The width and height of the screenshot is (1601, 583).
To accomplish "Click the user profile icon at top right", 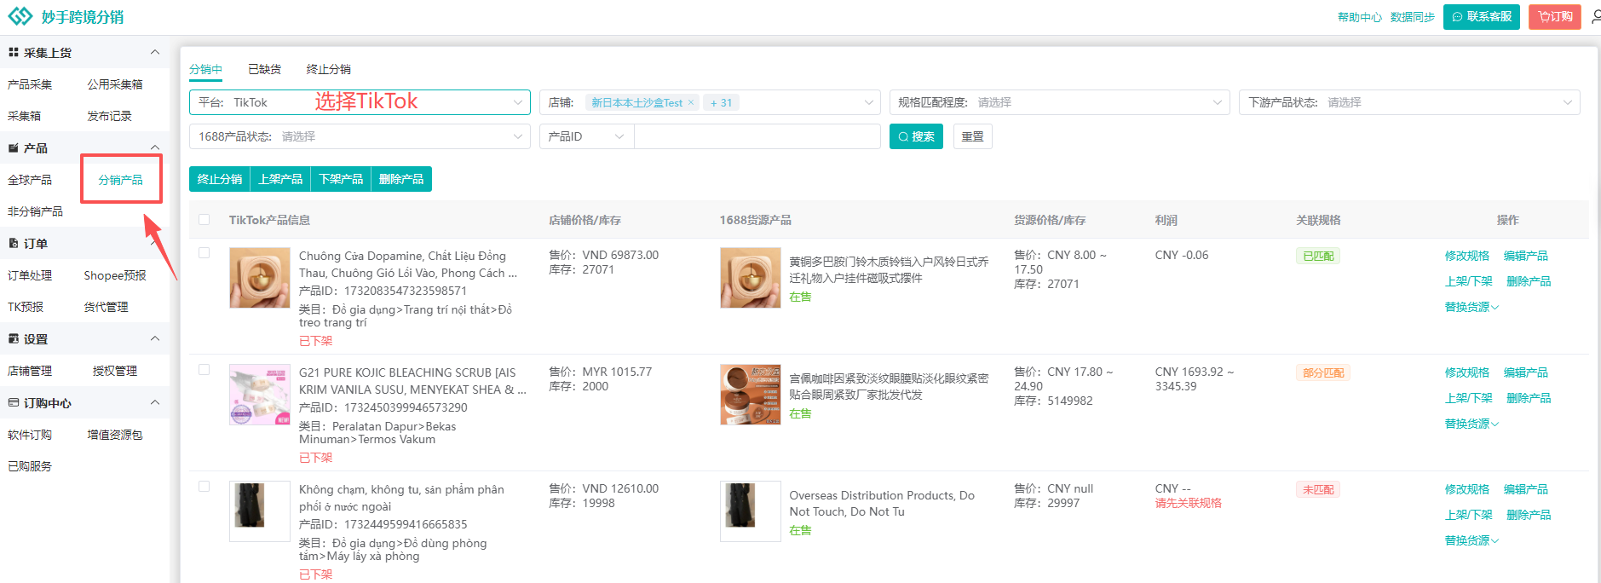I will pyautogui.click(x=1596, y=17).
